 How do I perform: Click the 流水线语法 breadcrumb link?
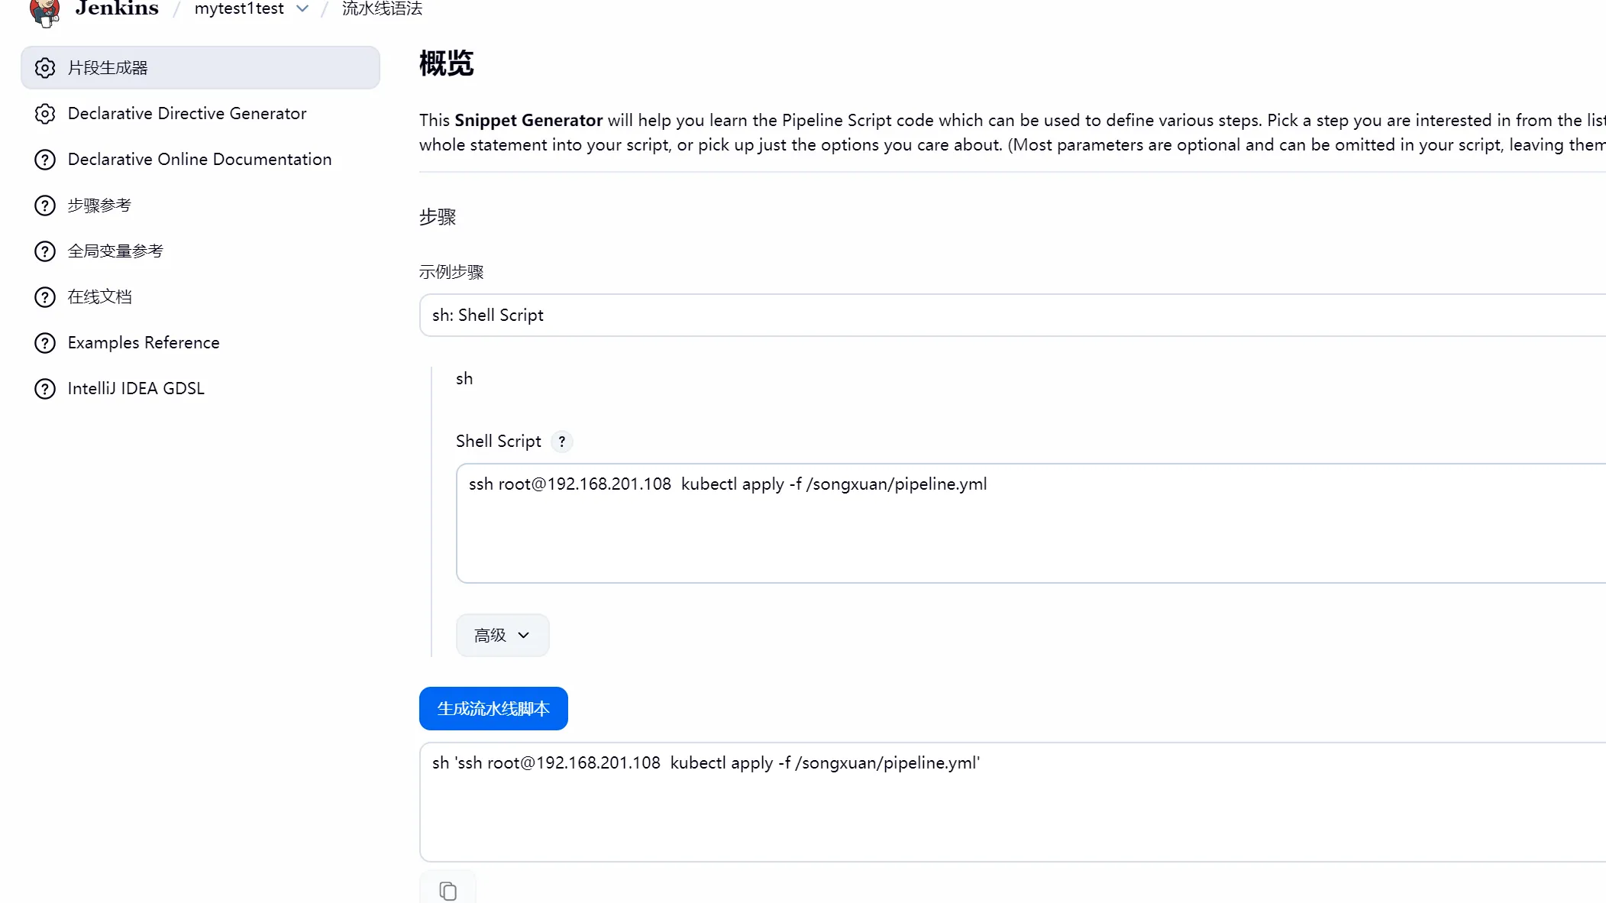pos(382,9)
